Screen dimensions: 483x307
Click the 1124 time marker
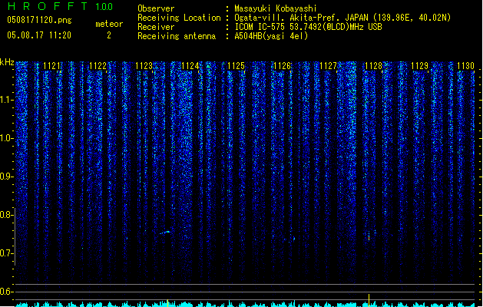click(x=190, y=66)
